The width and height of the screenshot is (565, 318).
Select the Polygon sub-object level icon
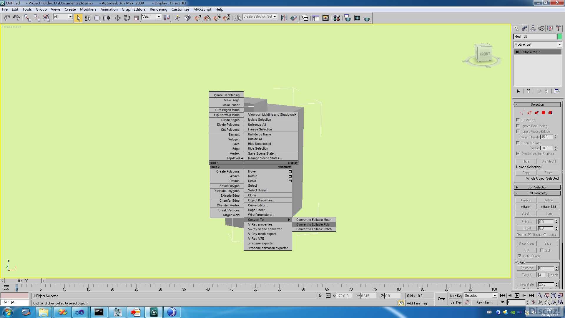pos(544,112)
